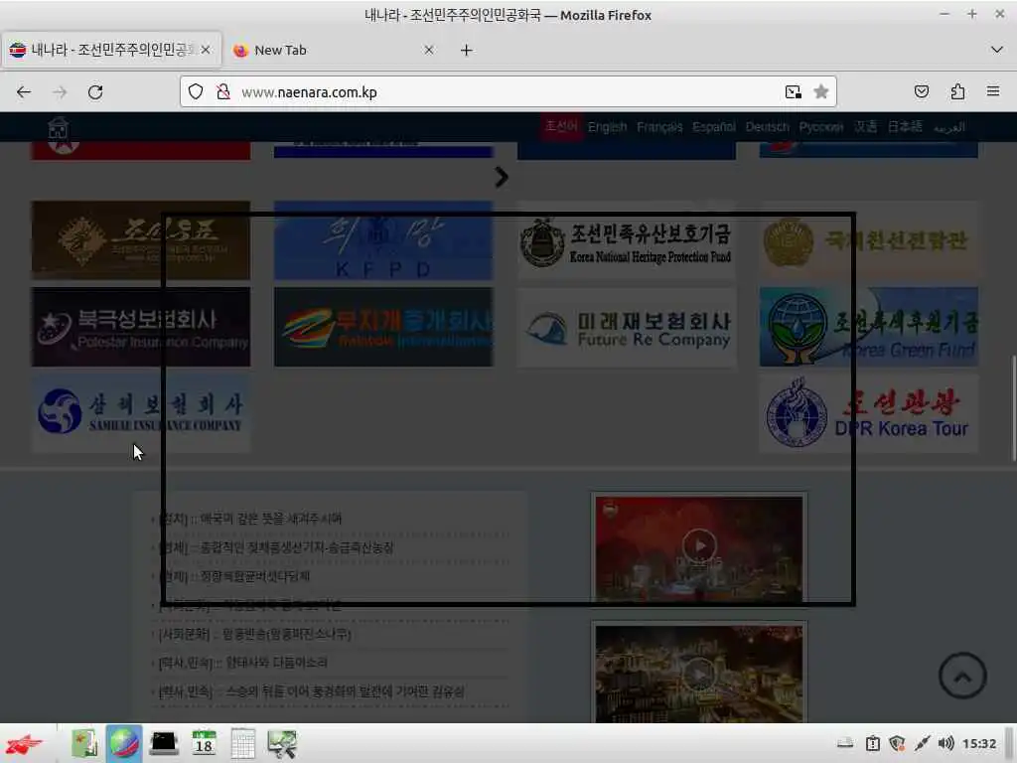Viewport: 1017px width, 763px height.
Task: Close the 내나라 tab
Action: pyautogui.click(x=206, y=50)
